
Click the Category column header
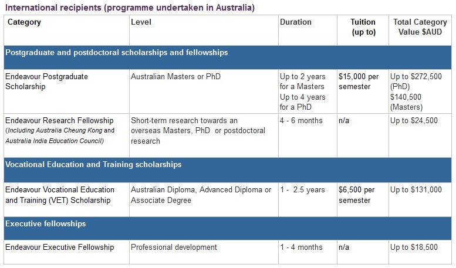coord(24,22)
